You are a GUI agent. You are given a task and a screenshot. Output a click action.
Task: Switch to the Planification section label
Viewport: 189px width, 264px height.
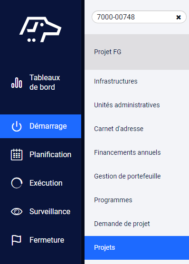coord(50,155)
